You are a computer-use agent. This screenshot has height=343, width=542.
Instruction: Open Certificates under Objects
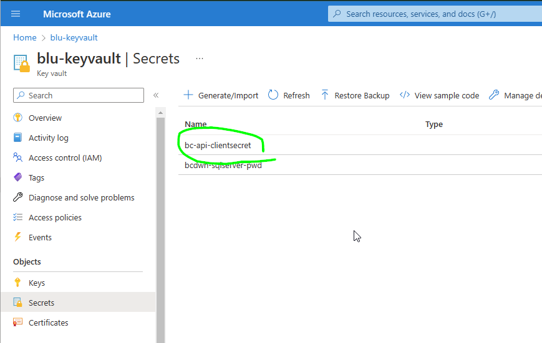pos(49,322)
